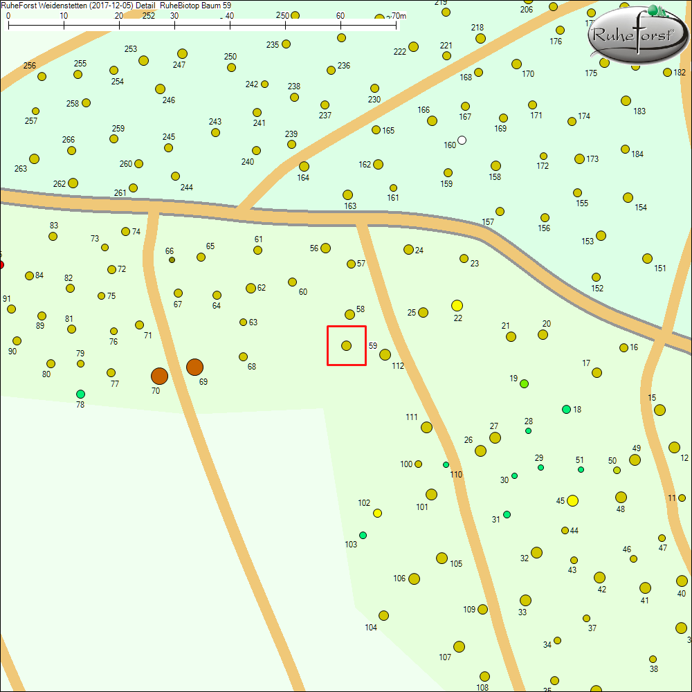The width and height of the screenshot is (692, 692).
Task: Click the small dark tree 66 marker
Action: 172,260
